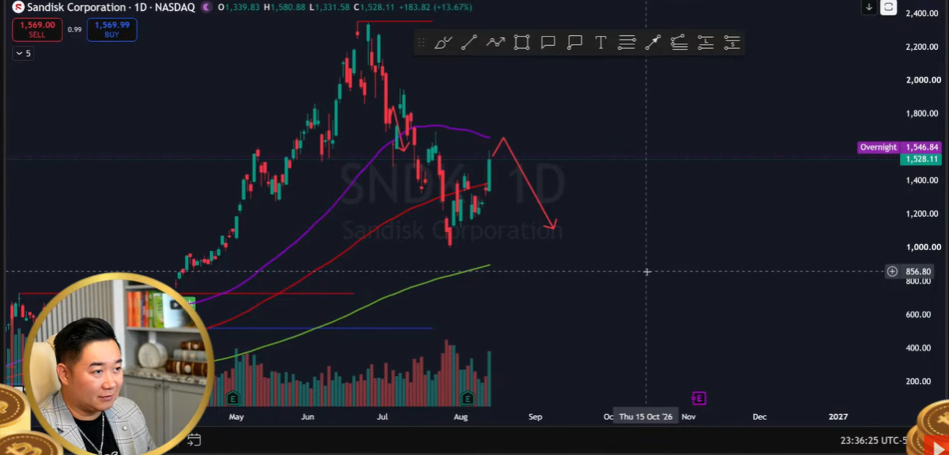
Task: Click the purple moon session icon
Action: pyautogui.click(x=206, y=7)
